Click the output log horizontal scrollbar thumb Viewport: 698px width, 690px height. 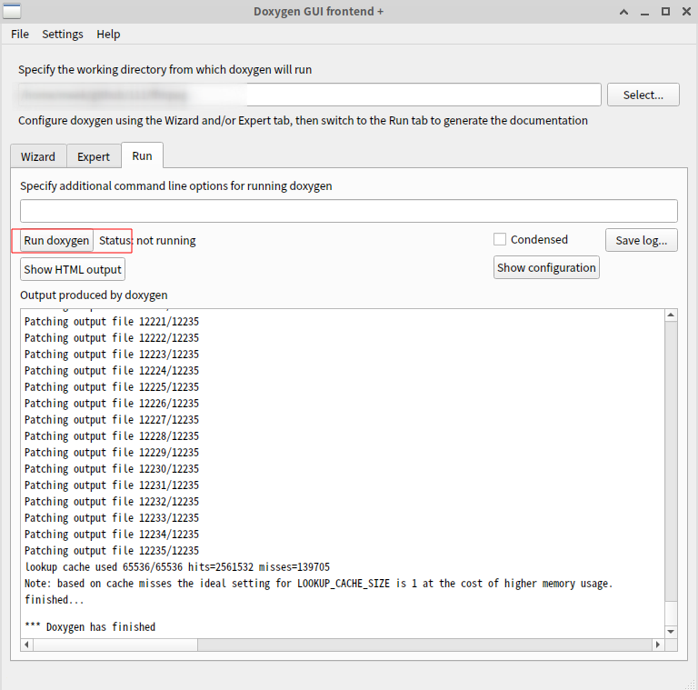click(x=115, y=645)
